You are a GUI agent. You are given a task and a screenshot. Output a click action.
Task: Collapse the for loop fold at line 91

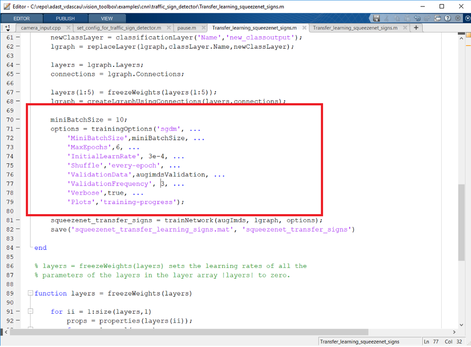coord(30,311)
